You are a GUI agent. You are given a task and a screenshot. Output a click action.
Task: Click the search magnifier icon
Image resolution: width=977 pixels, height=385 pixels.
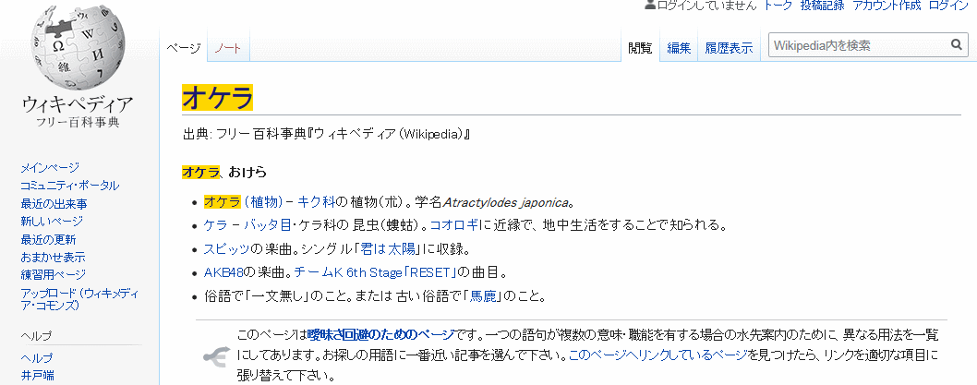[956, 45]
